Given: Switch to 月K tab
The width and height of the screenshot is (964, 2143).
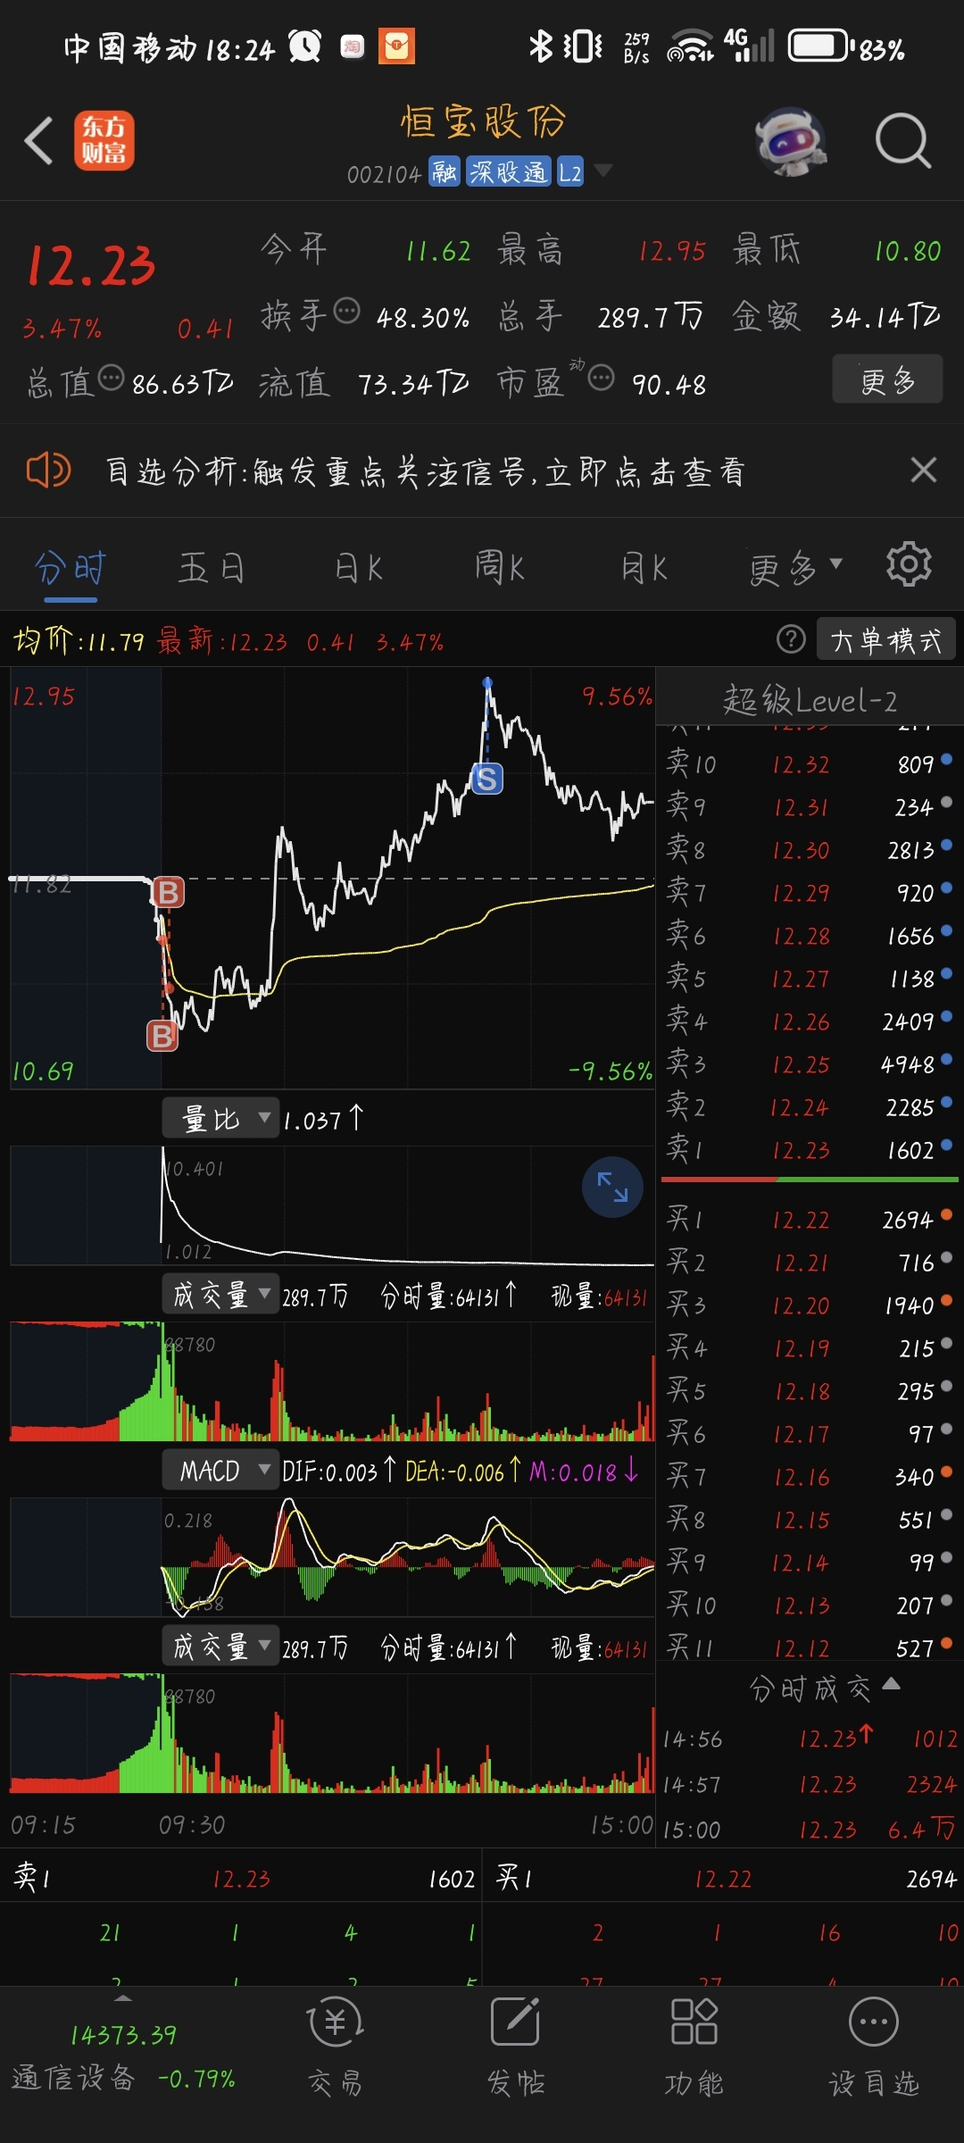Looking at the screenshot, I should 644,568.
